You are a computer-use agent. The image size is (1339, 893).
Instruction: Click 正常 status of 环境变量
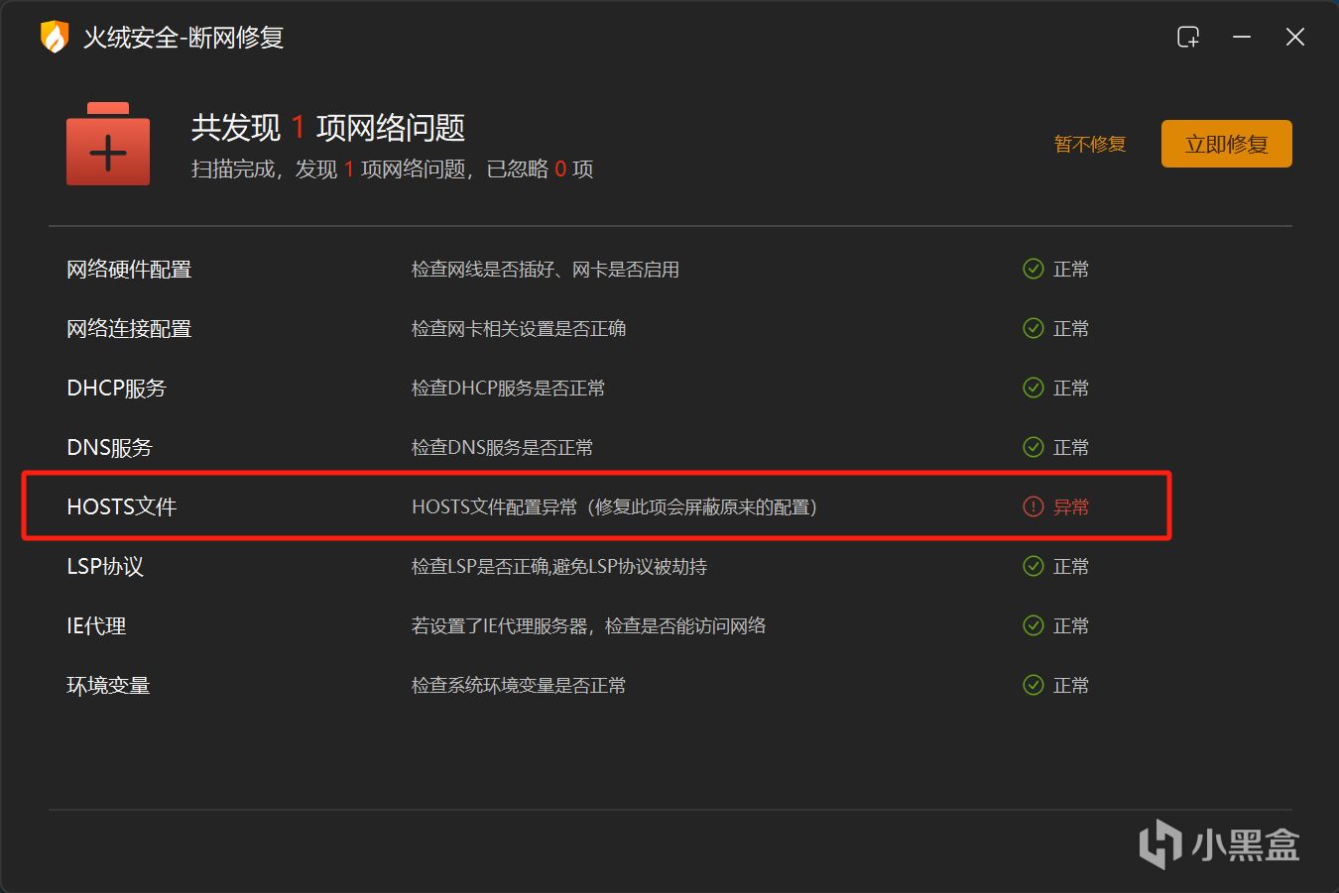tap(1071, 685)
